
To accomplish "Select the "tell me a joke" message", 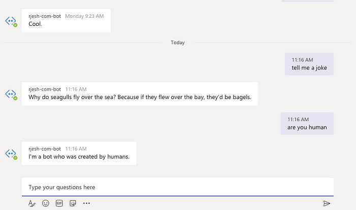I will pyautogui.click(x=309, y=64).
